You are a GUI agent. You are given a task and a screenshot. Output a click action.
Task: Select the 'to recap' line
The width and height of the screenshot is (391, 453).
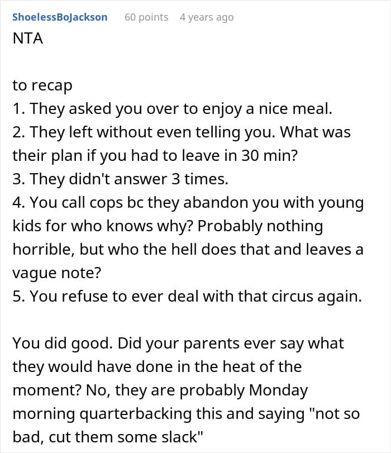tap(42, 85)
